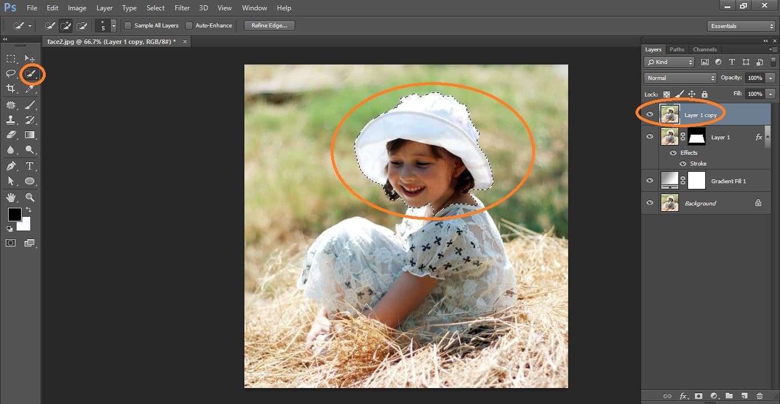Select the Quick Selection tool in the toolbox
Viewport: 780px width, 404px height.
point(30,74)
